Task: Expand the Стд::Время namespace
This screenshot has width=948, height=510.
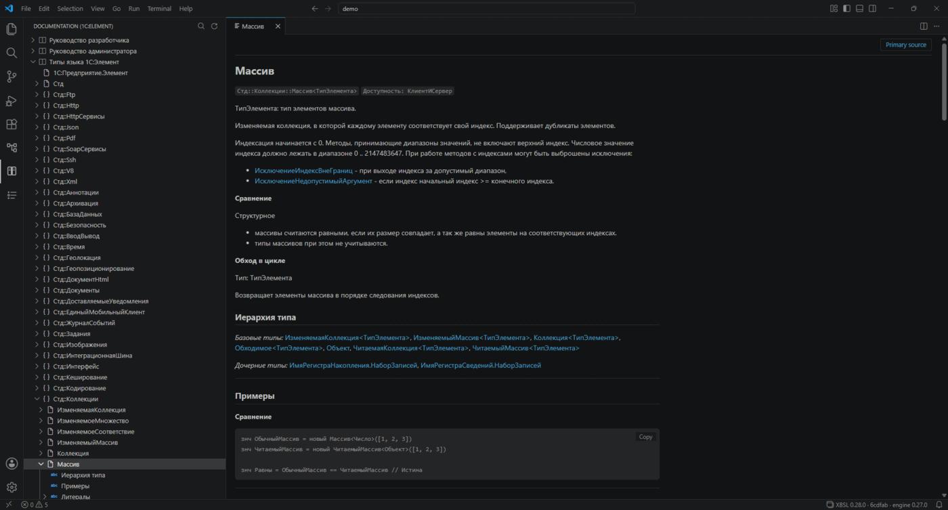Action: (37, 247)
